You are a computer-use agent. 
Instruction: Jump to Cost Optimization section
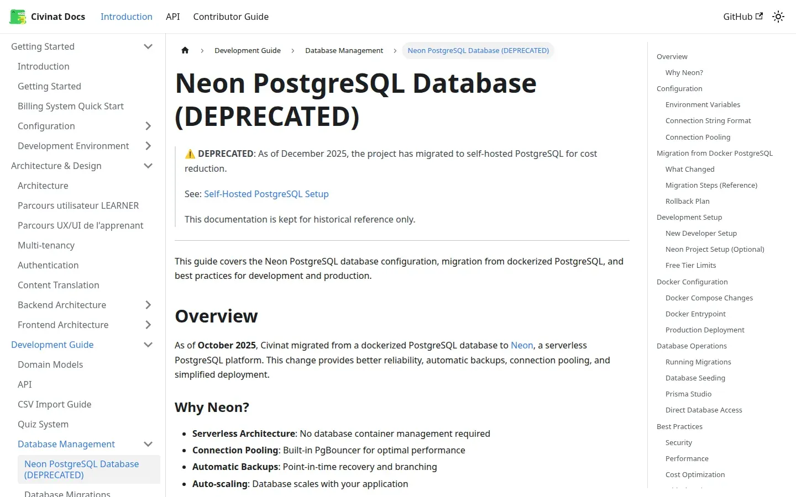[x=695, y=474]
